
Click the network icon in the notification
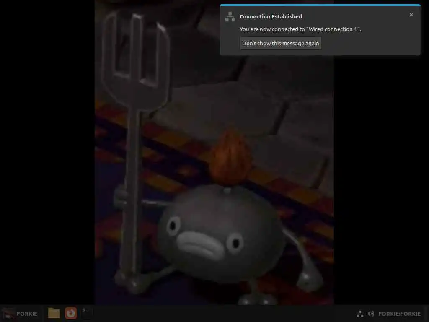pyautogui.click(x=230, y=17)
